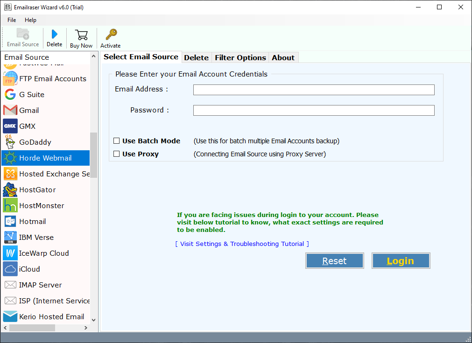The image size is (472, 343).
Task: Click the vertical scrollbar thumb in source list
Action: coord(94,155)
